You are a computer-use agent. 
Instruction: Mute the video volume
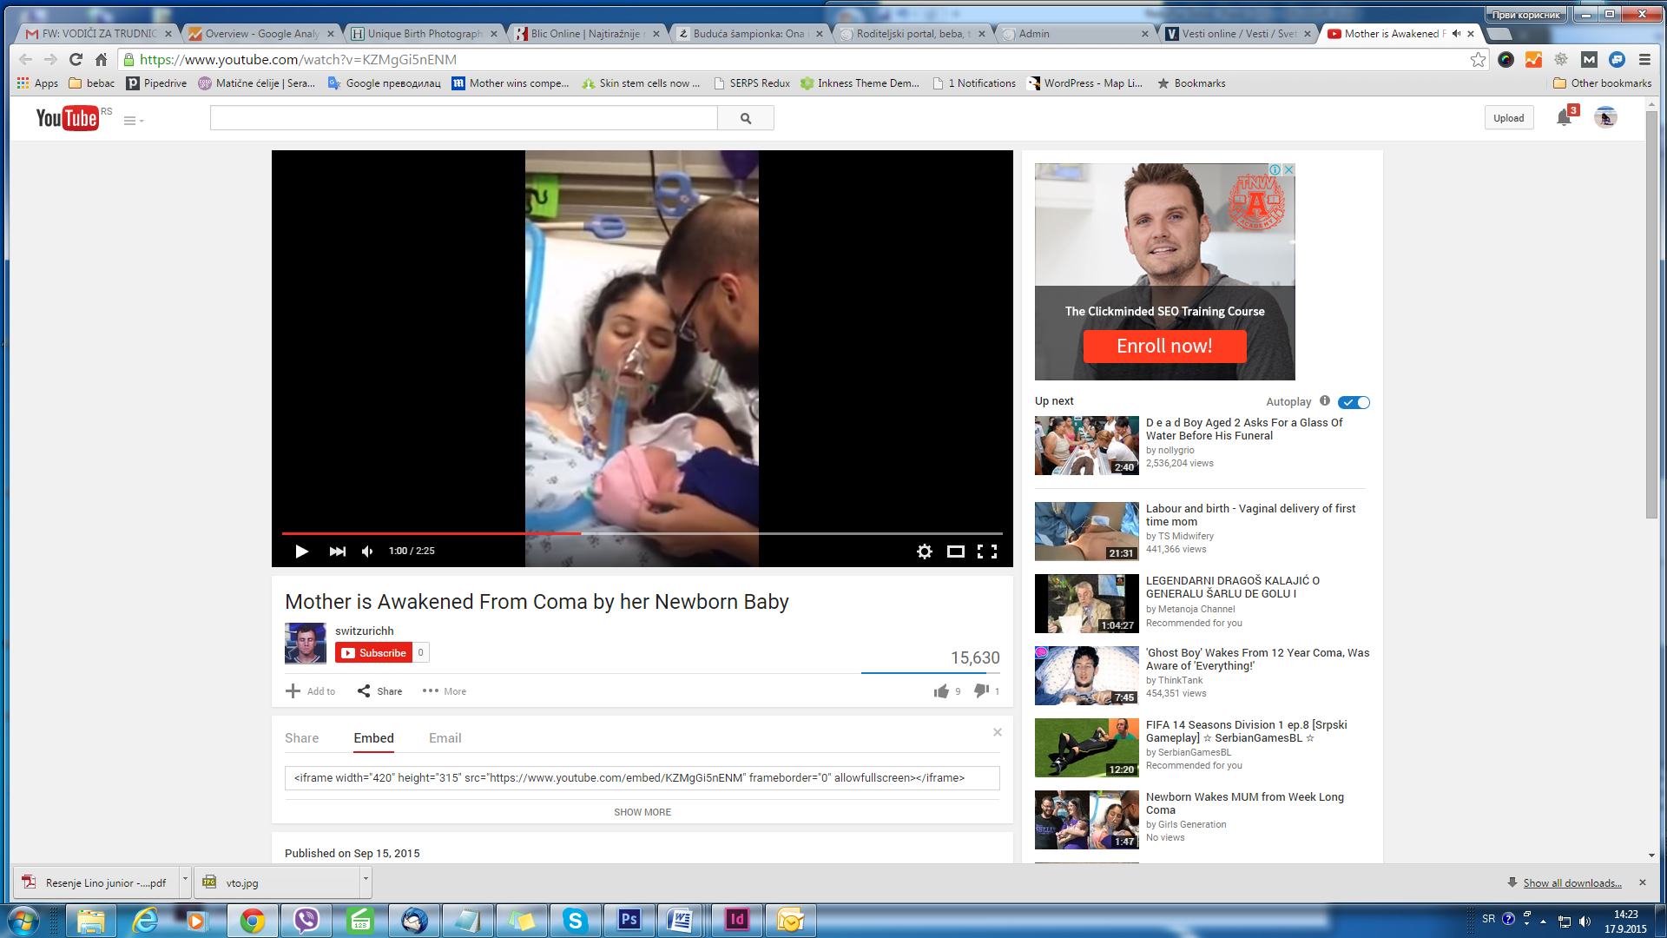click(x=367, y=552)
